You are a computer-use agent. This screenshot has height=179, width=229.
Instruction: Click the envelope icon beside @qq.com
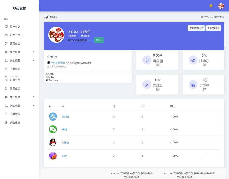tap(47, 80)
